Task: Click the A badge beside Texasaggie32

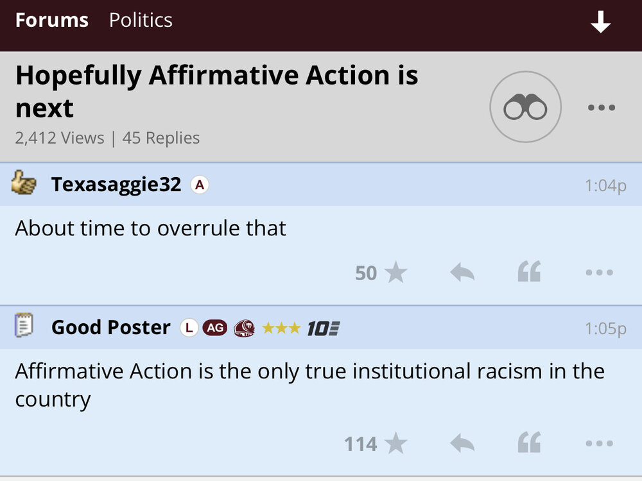Action: pos(200,185)
